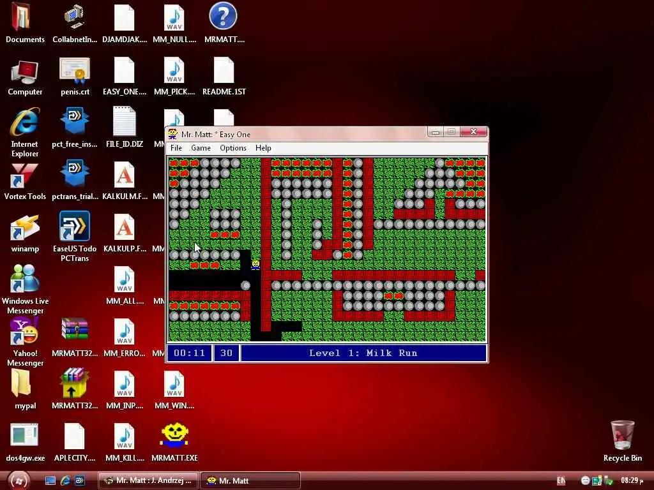The image size is (654, 490).
Task: Select the EaseUS Todo PCTrans shortcut
Action: (x=75, y=237)
